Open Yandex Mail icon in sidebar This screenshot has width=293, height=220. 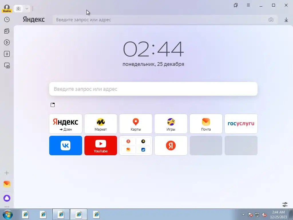point(7,184)
